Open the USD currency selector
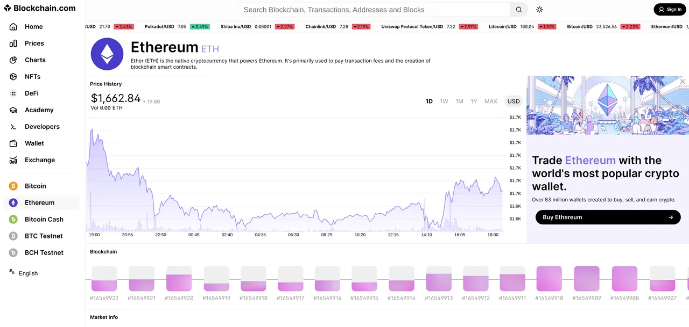Viewport: 689px width, 327px height. tap(514, 101)
